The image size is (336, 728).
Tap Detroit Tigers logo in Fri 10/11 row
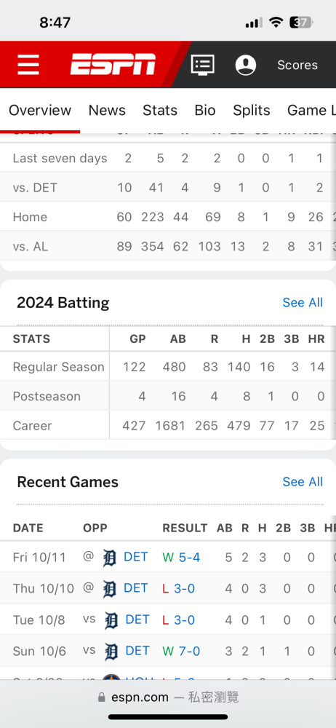click(x=109, y=558)
